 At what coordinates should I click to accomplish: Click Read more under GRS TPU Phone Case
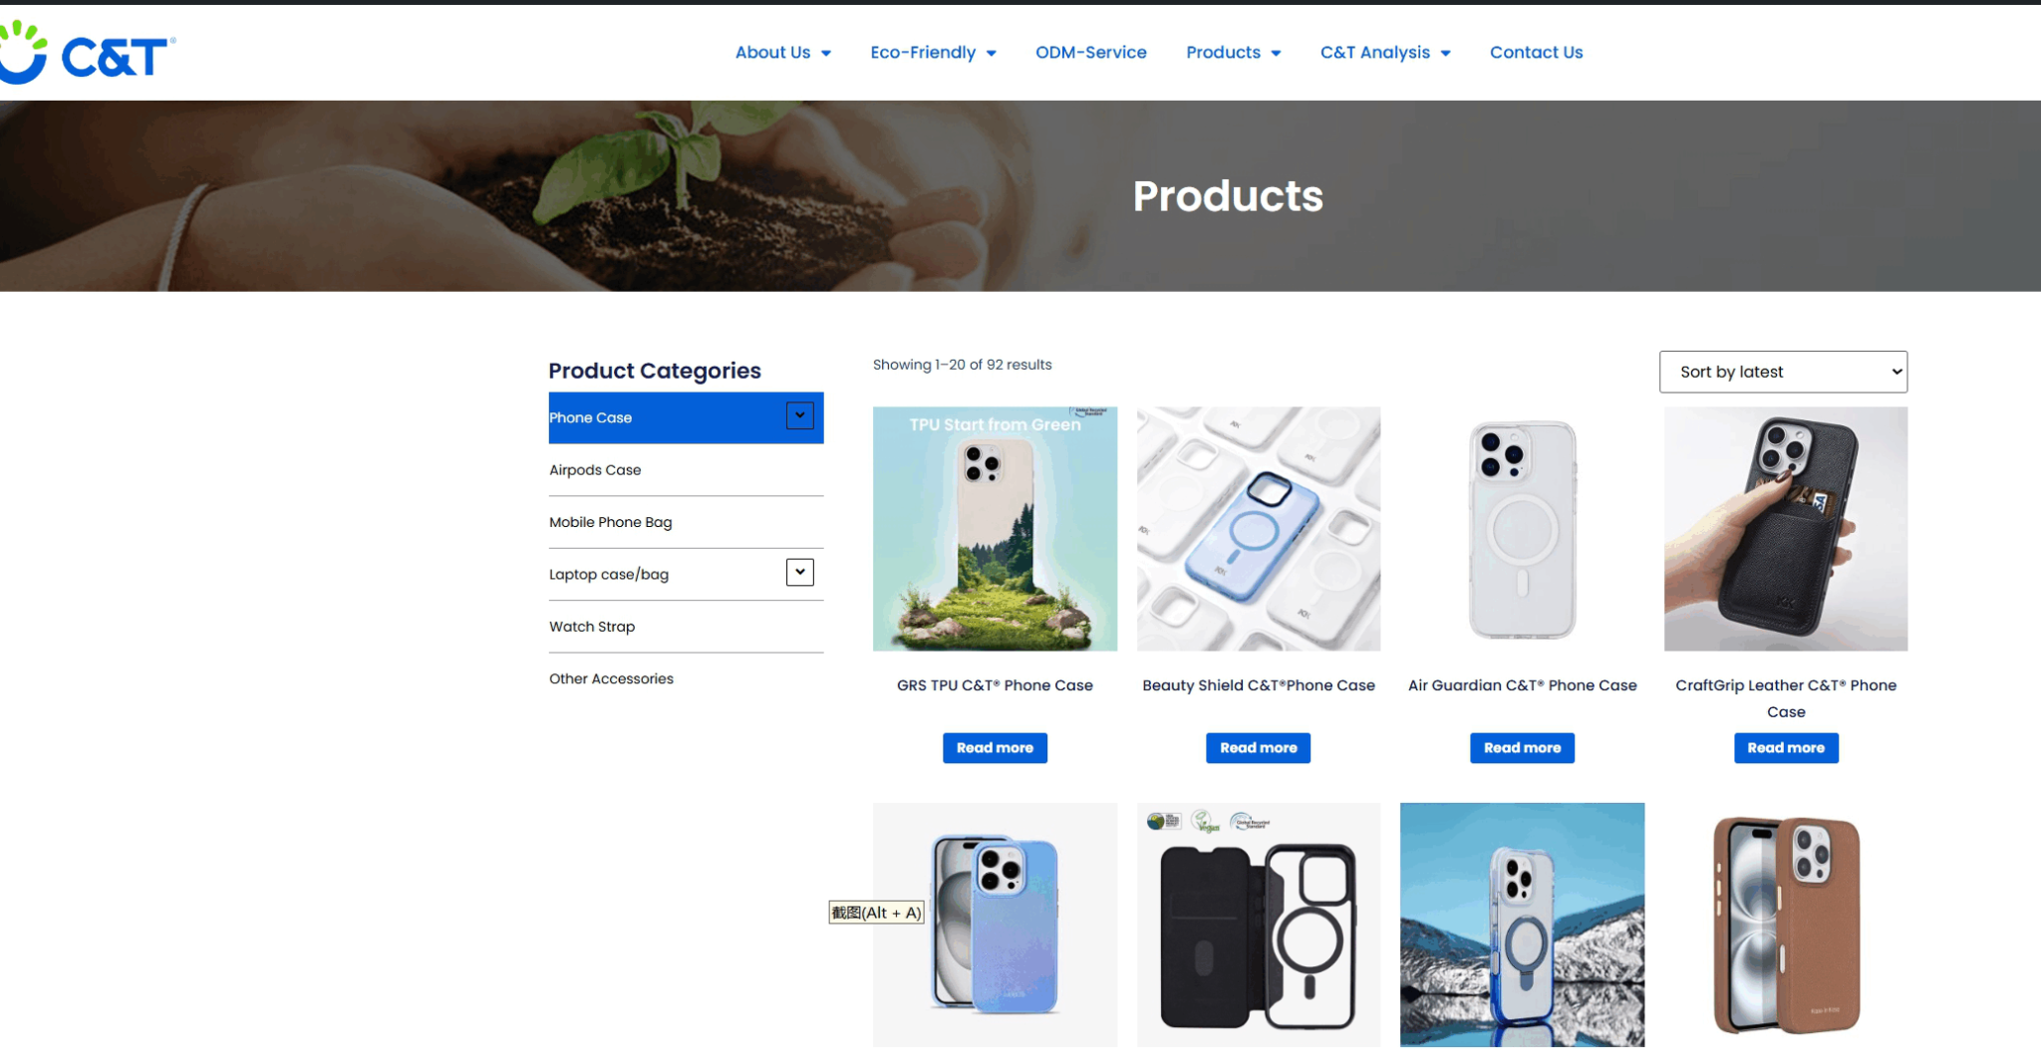point(995,748)
